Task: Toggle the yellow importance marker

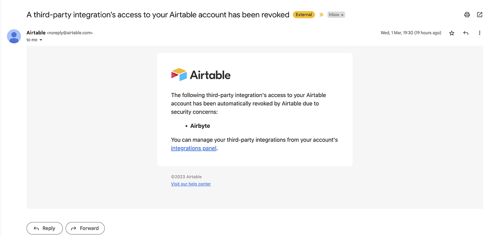Action: click(321, 15)
